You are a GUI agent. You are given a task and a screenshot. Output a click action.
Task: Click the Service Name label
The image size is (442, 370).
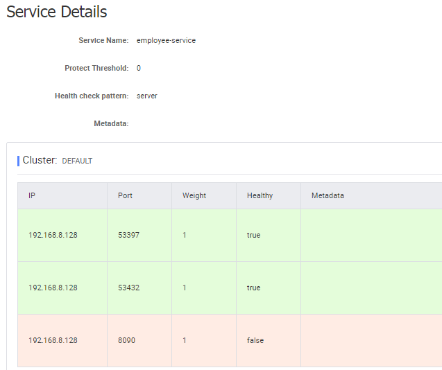click(x=103, y=41)
